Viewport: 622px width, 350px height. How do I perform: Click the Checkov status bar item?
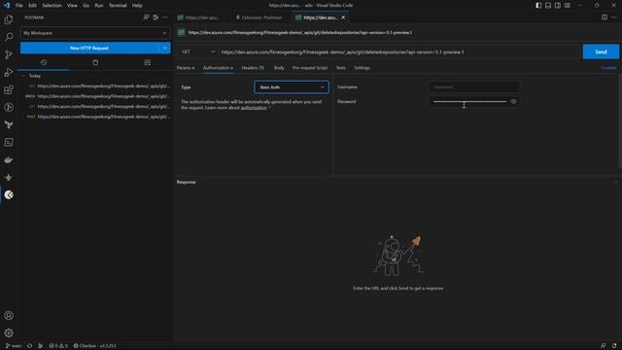(95, 346)
